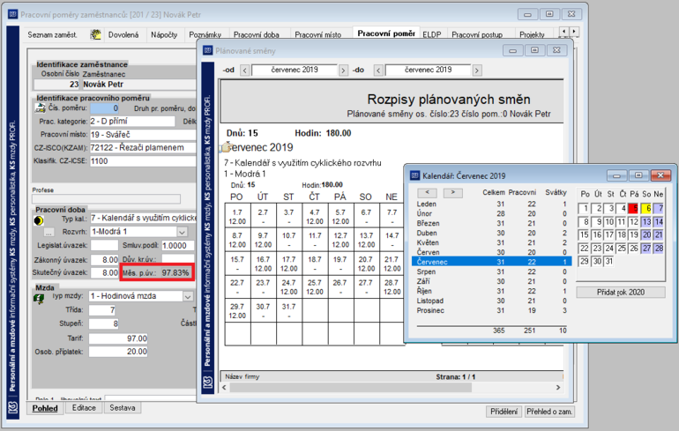
Task: Click the Třída field
Action: [102, 310]
